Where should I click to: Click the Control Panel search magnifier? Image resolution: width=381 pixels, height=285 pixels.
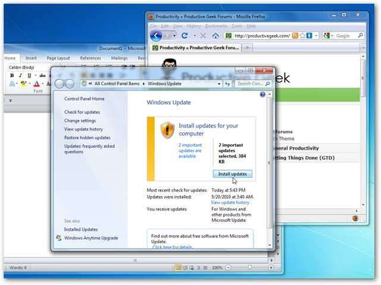click(x=267, y=83)
